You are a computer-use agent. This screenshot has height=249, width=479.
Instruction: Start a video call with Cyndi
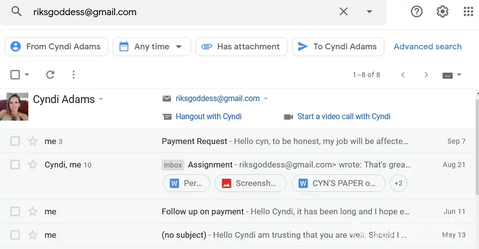(x=343, y=117)
